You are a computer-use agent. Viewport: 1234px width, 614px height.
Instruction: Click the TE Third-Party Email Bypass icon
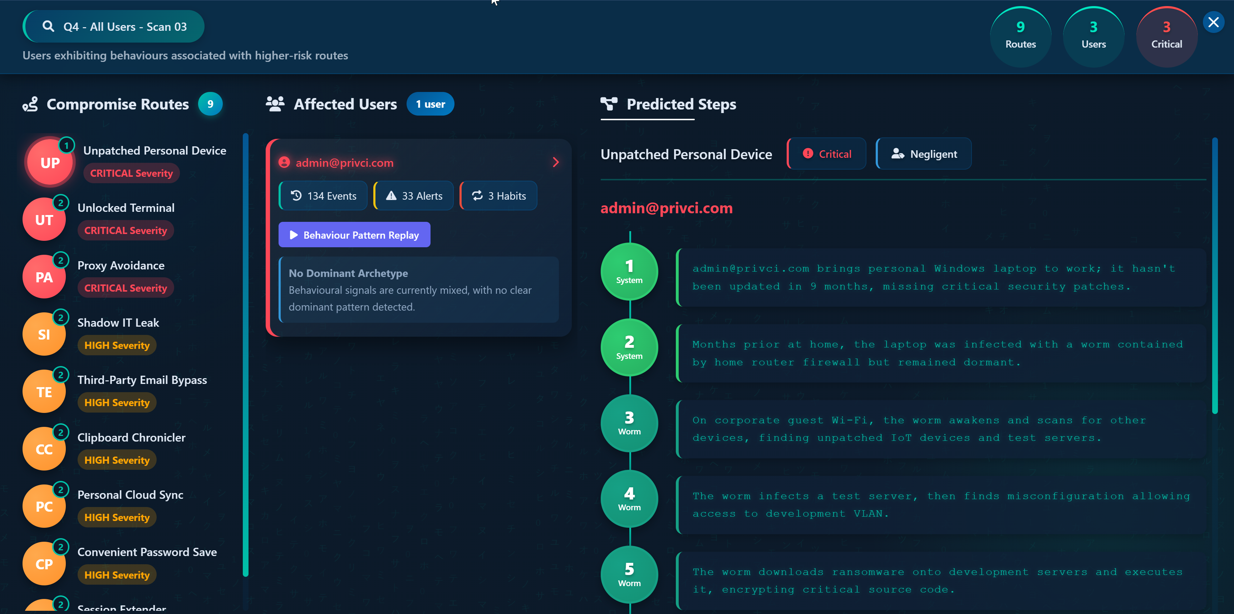(44, 391)
